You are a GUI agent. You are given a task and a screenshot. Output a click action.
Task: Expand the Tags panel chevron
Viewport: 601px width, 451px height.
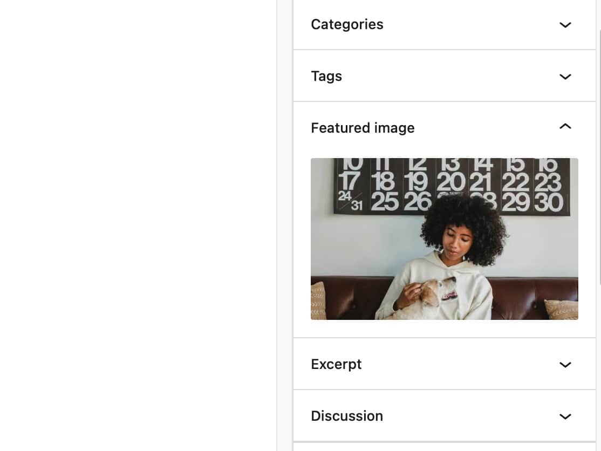(x=565, y=77)
